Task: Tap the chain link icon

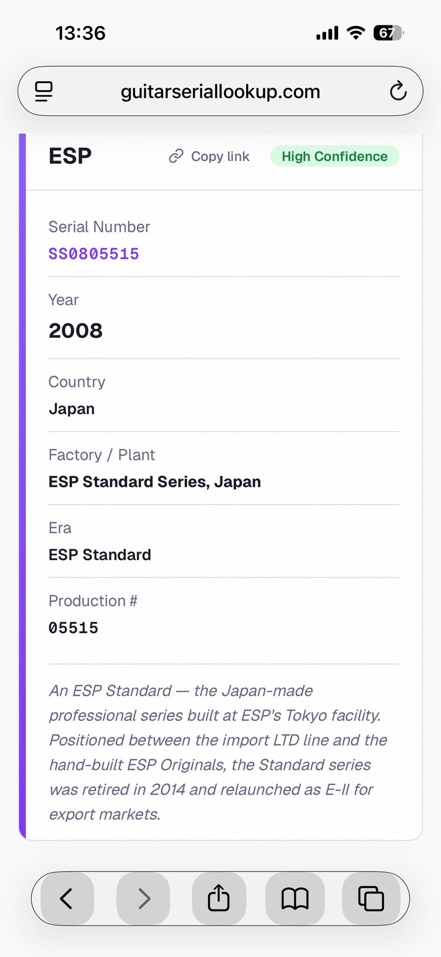Action: (176, 156)
